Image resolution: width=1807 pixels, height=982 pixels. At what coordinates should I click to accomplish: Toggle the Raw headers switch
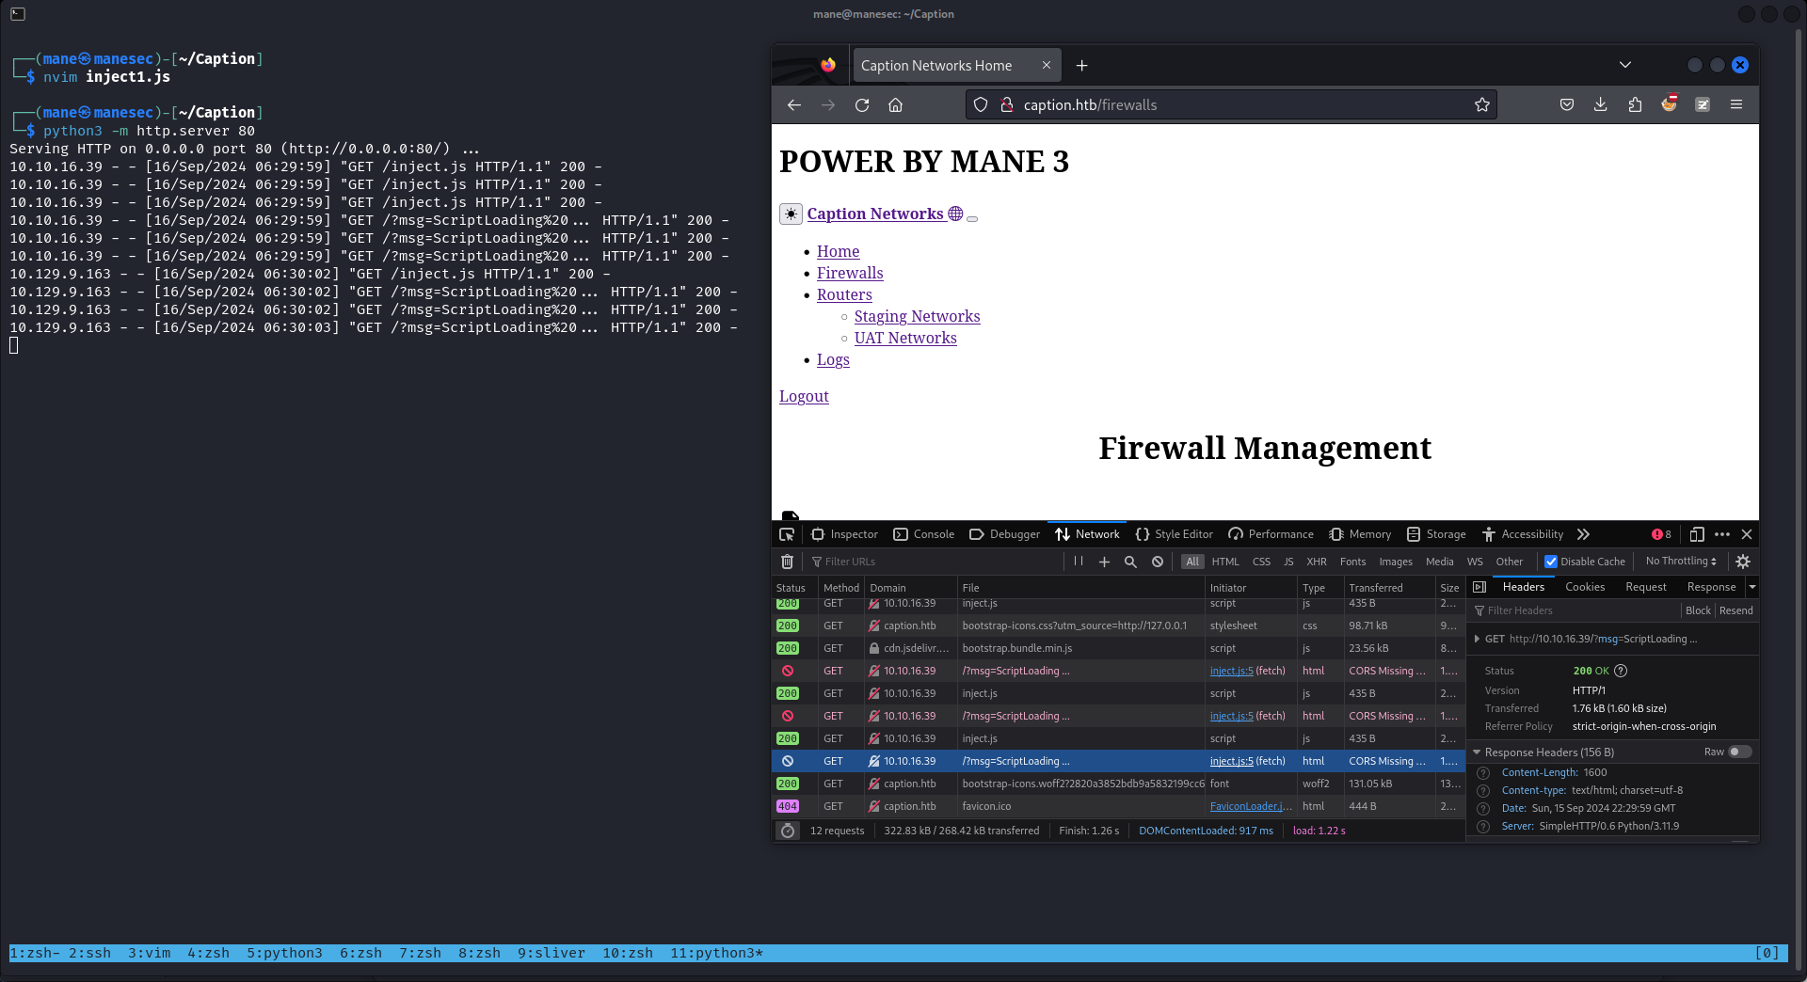[1740, 752]
